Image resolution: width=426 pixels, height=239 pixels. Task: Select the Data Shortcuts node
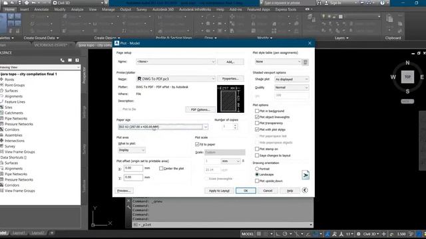tap(13, 157)
